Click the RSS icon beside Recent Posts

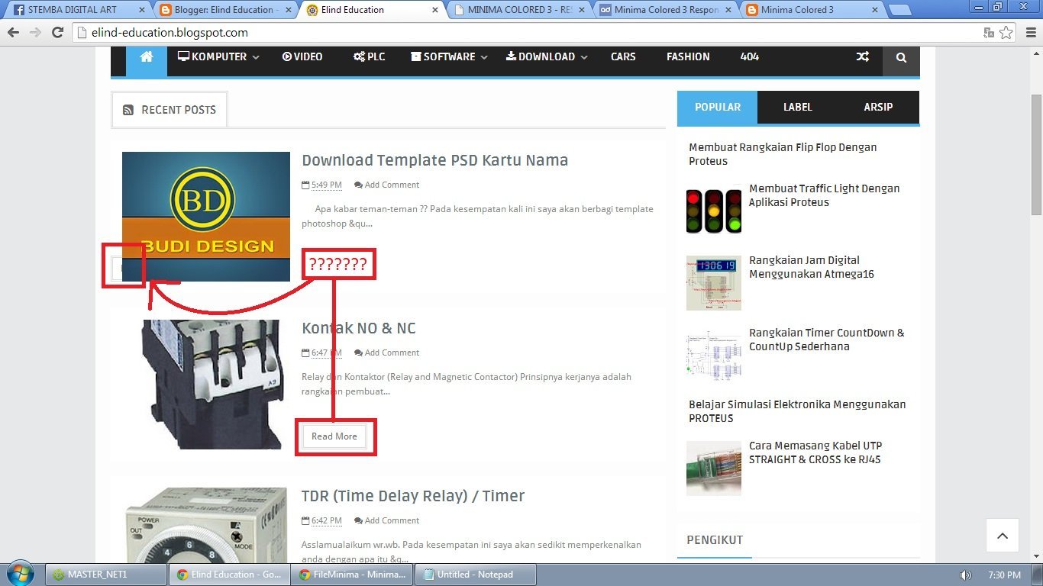128,110
